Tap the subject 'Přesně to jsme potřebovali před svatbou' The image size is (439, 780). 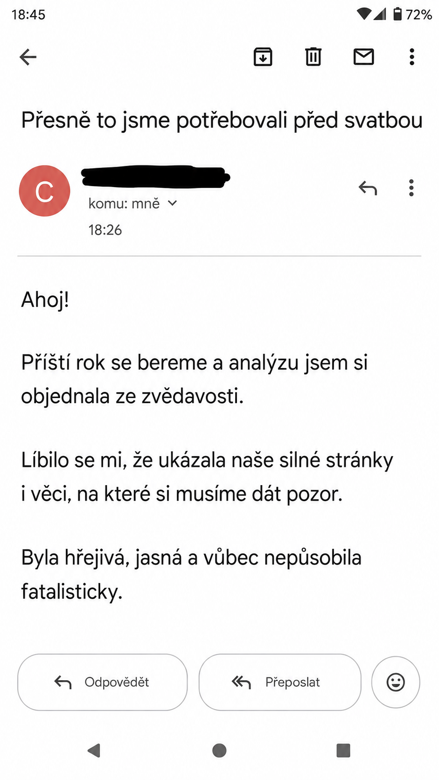[x=222, y=120]
